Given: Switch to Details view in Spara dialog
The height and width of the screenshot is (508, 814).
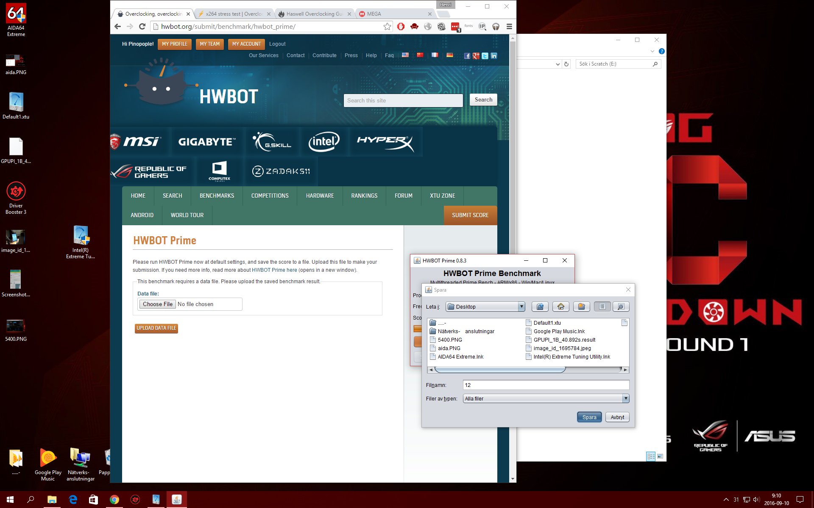Looking at the screenshot, I should [x=621, y=306].
